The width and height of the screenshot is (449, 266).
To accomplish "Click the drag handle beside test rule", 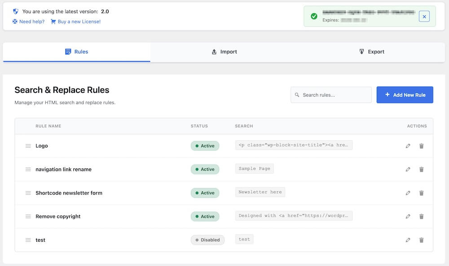I will click(28, 240).
